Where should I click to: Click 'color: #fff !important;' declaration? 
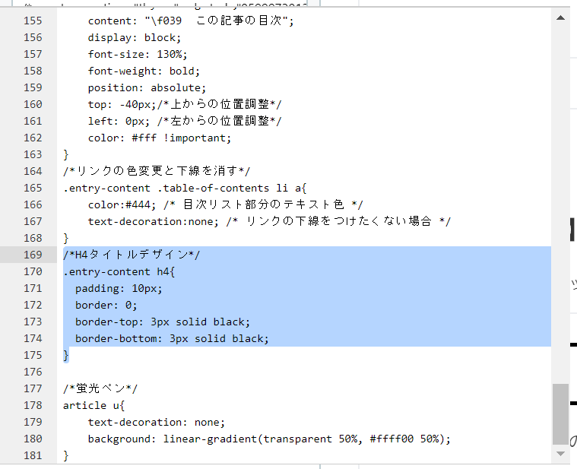click(x=160, y=138)
